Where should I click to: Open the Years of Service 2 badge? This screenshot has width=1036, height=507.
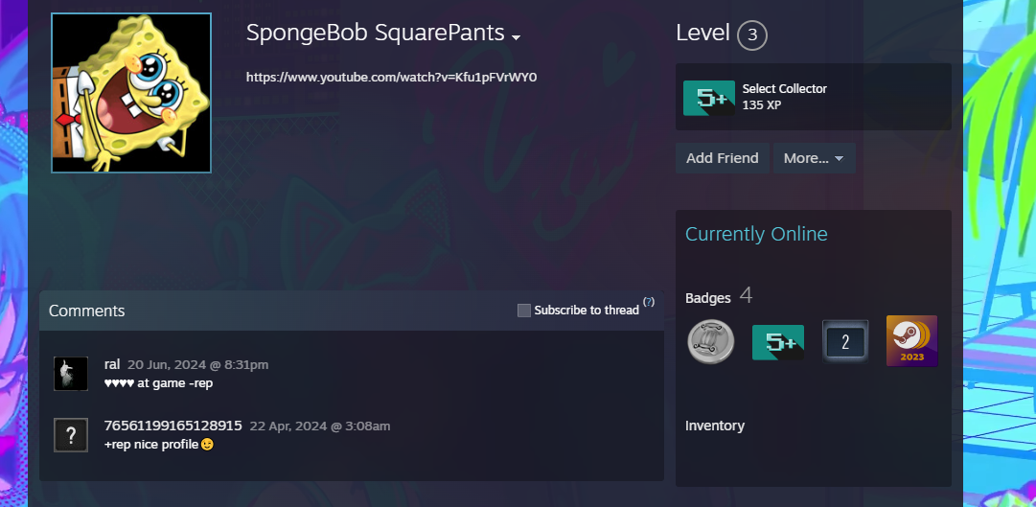click(x=845, y=341)
